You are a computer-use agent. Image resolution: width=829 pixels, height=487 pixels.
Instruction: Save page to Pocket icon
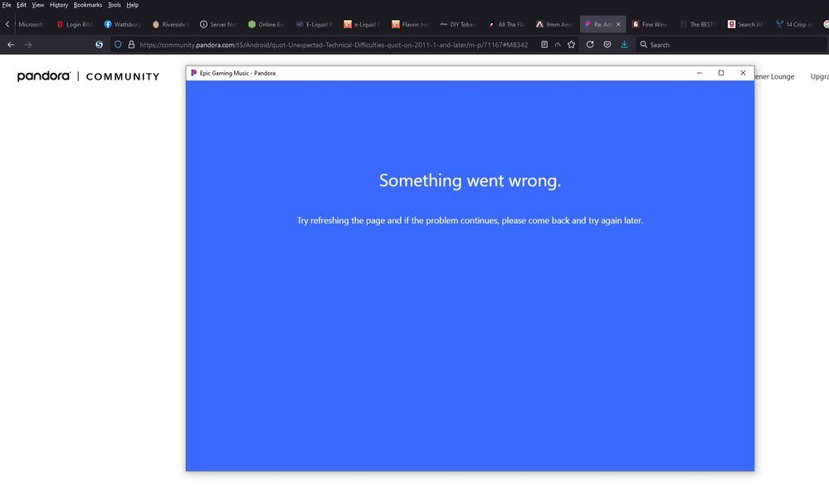[x=607, y=45]
